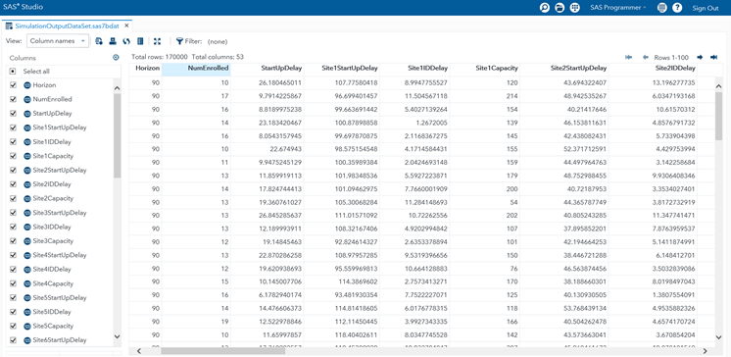Viewport: 731px width, 357px height.
Task: Click the Filter funnel icon
Action: (179, 41)
